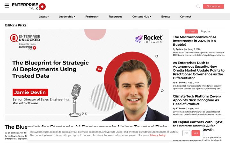Decline cookies with the No button
The image size is (230, 143).
tap(186, 133)
